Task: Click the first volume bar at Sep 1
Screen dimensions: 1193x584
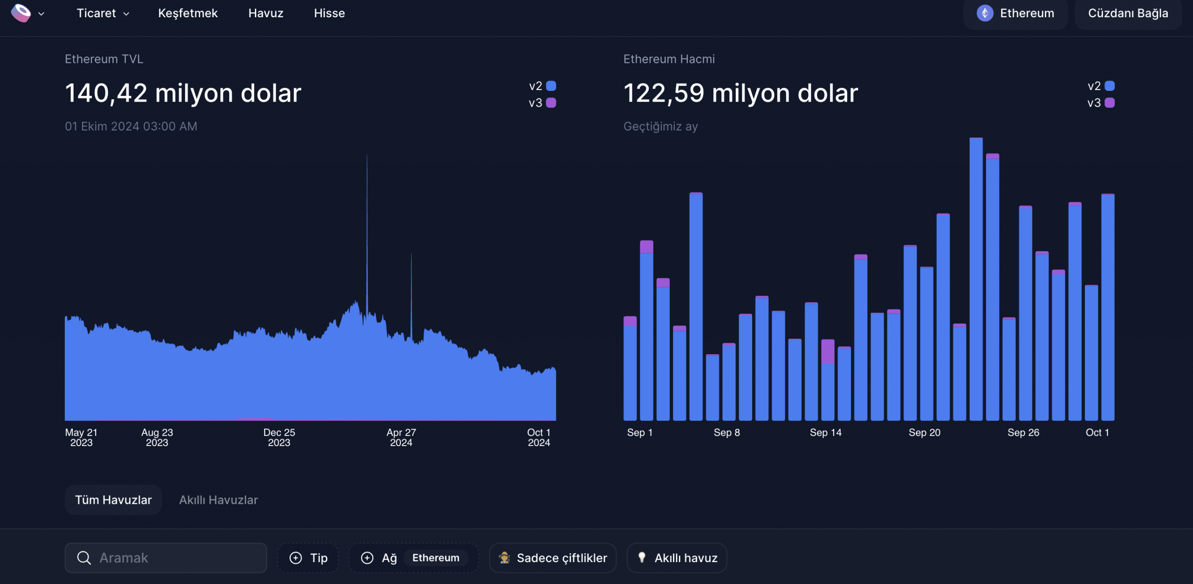Action: [630, 368]
